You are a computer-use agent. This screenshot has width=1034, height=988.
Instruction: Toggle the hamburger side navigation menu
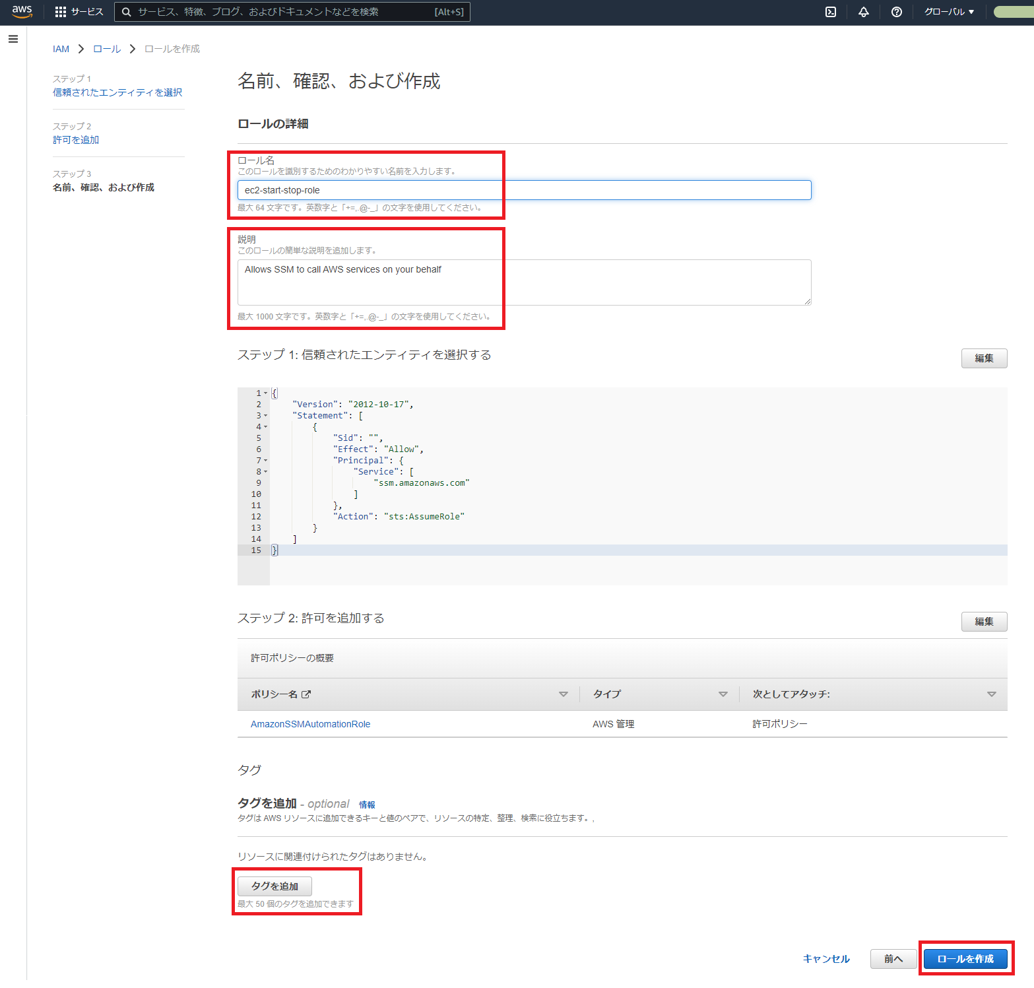[13, 39]
